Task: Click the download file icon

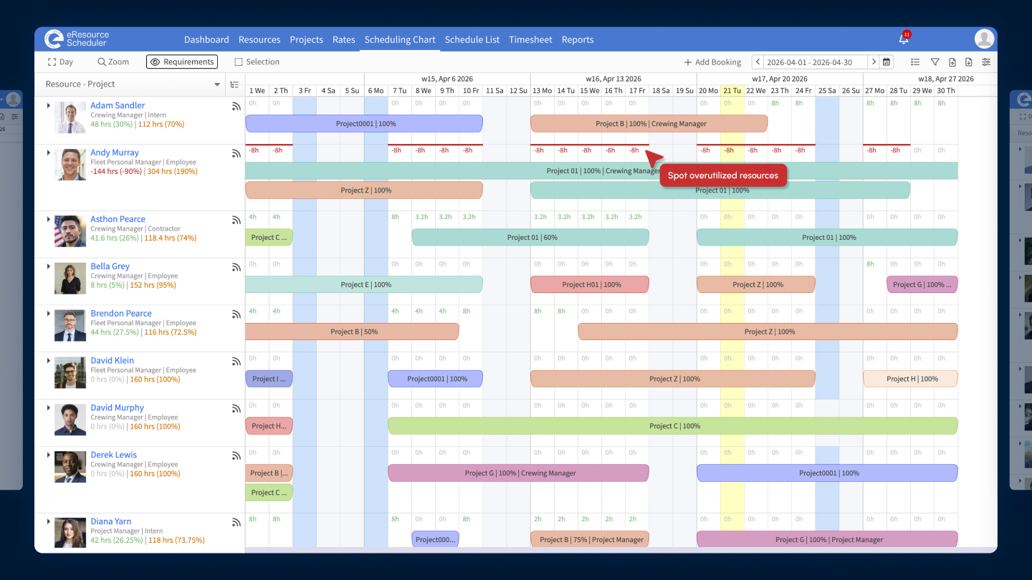Action: tap(969, 62)
